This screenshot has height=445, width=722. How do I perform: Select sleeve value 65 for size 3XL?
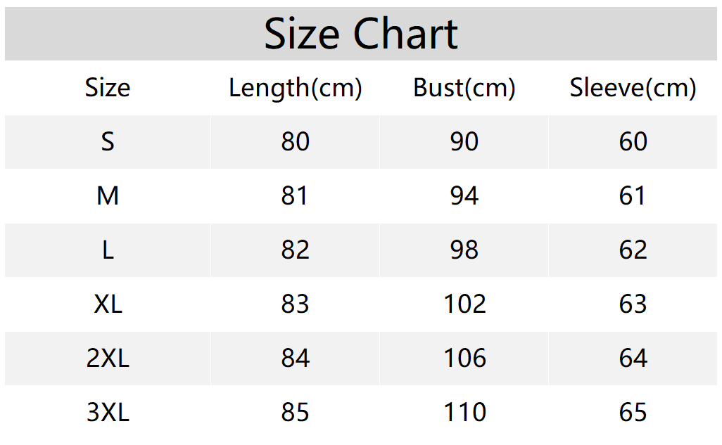[x=633, y=413]
